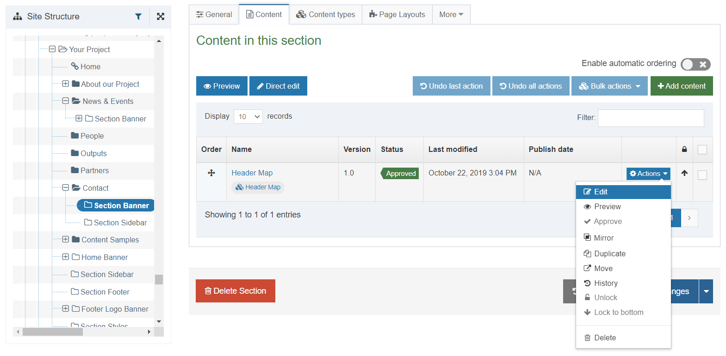Click the tree horizontal scrollbar thumb
Image resolution: width=726 pixels, height=356 pixels.
(52, 332)
